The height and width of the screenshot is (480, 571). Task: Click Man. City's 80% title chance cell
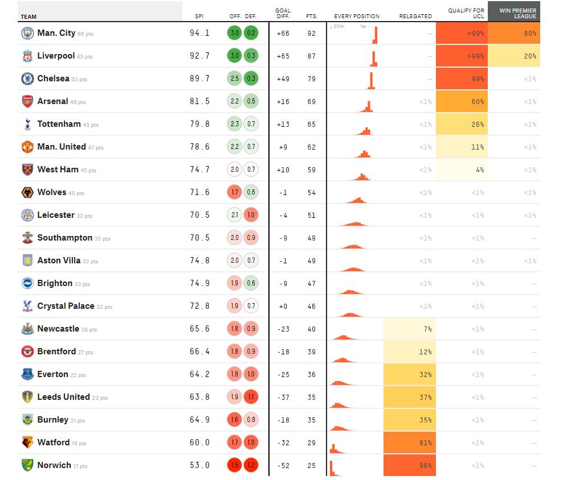(x=514, y=34)
